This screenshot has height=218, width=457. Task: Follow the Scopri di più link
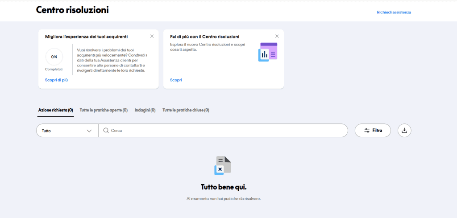tap(56, 80)
